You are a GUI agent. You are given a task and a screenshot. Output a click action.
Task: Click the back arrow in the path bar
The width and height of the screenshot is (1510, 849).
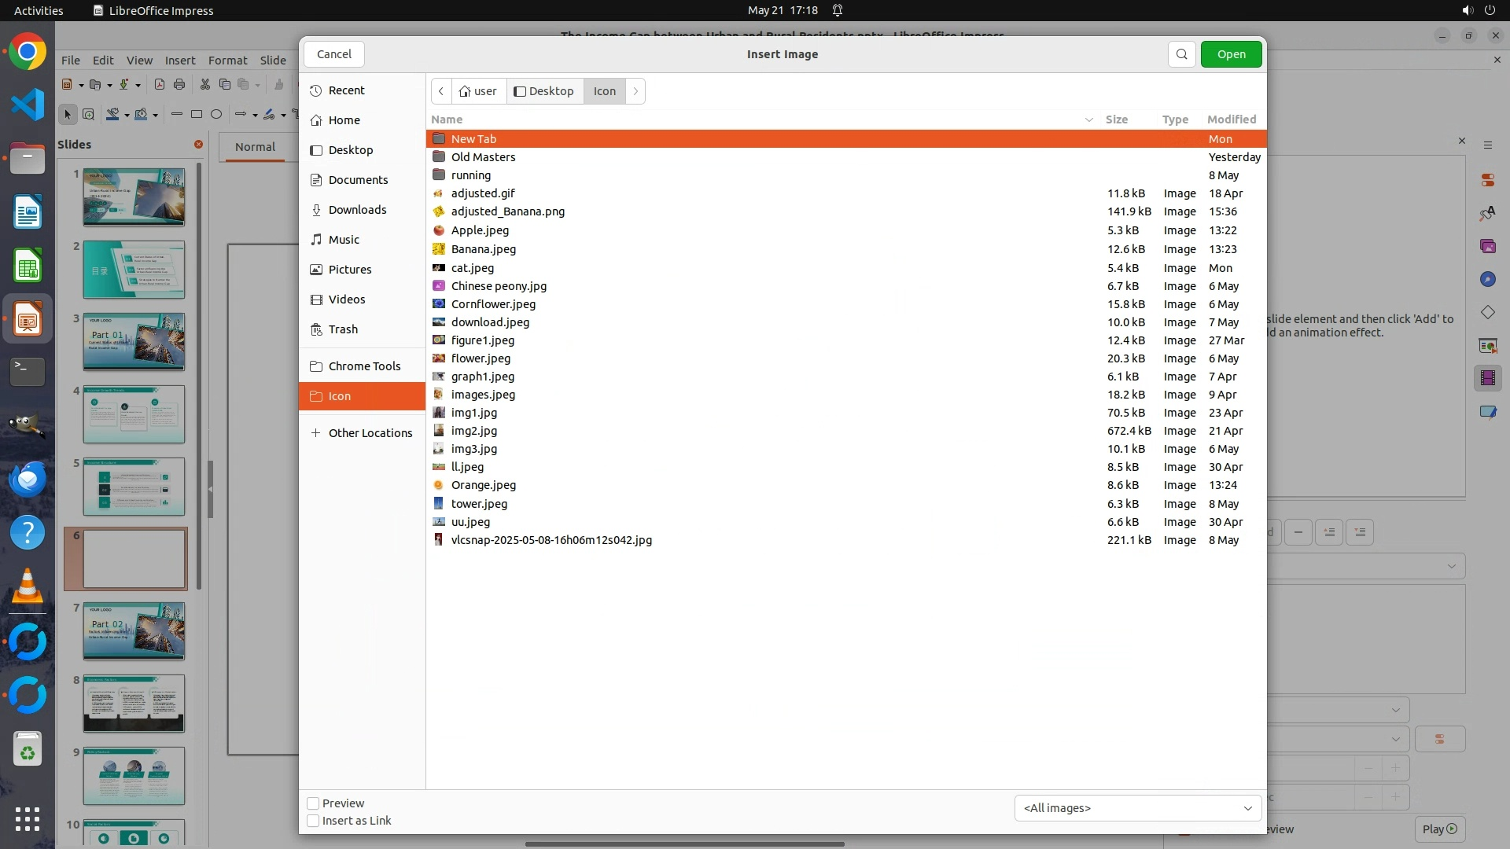tap(441, 91)
